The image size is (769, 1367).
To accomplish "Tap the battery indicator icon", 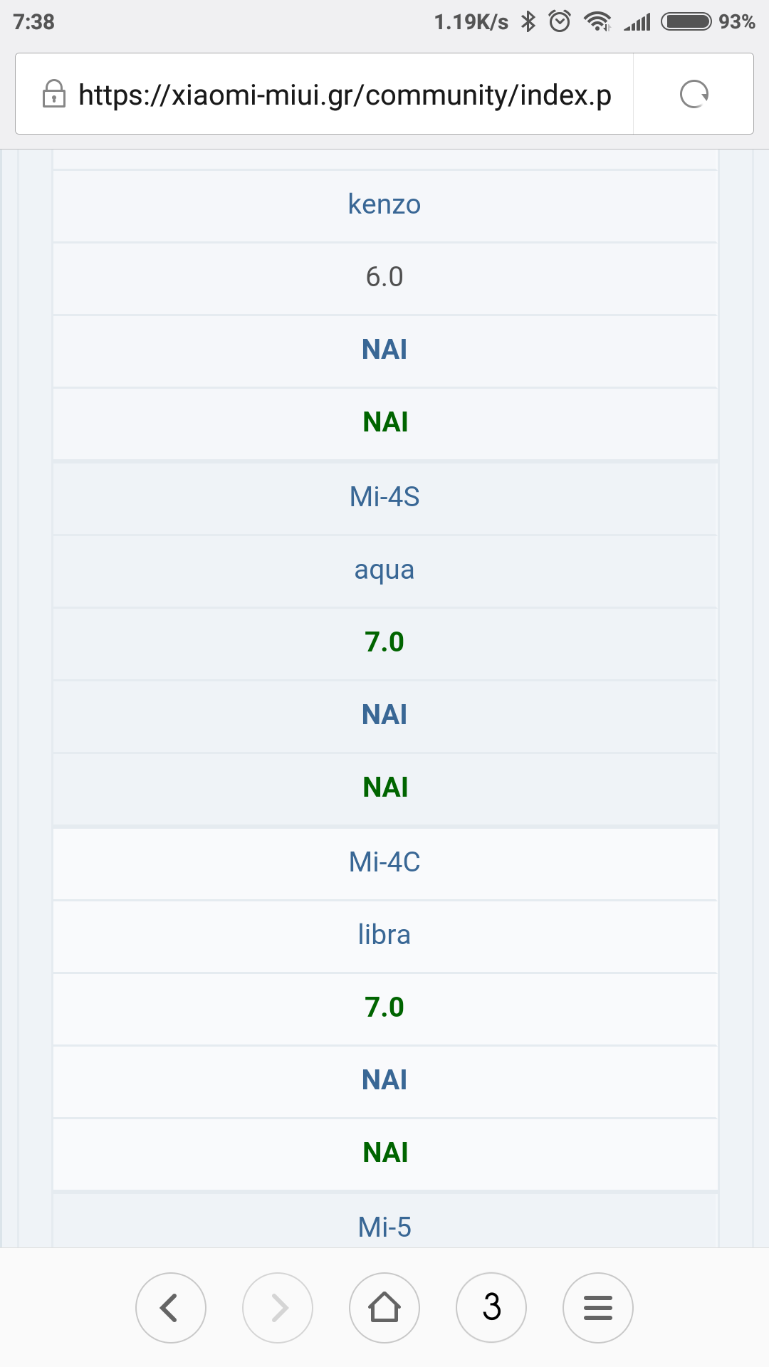I will tap(686, 21).
